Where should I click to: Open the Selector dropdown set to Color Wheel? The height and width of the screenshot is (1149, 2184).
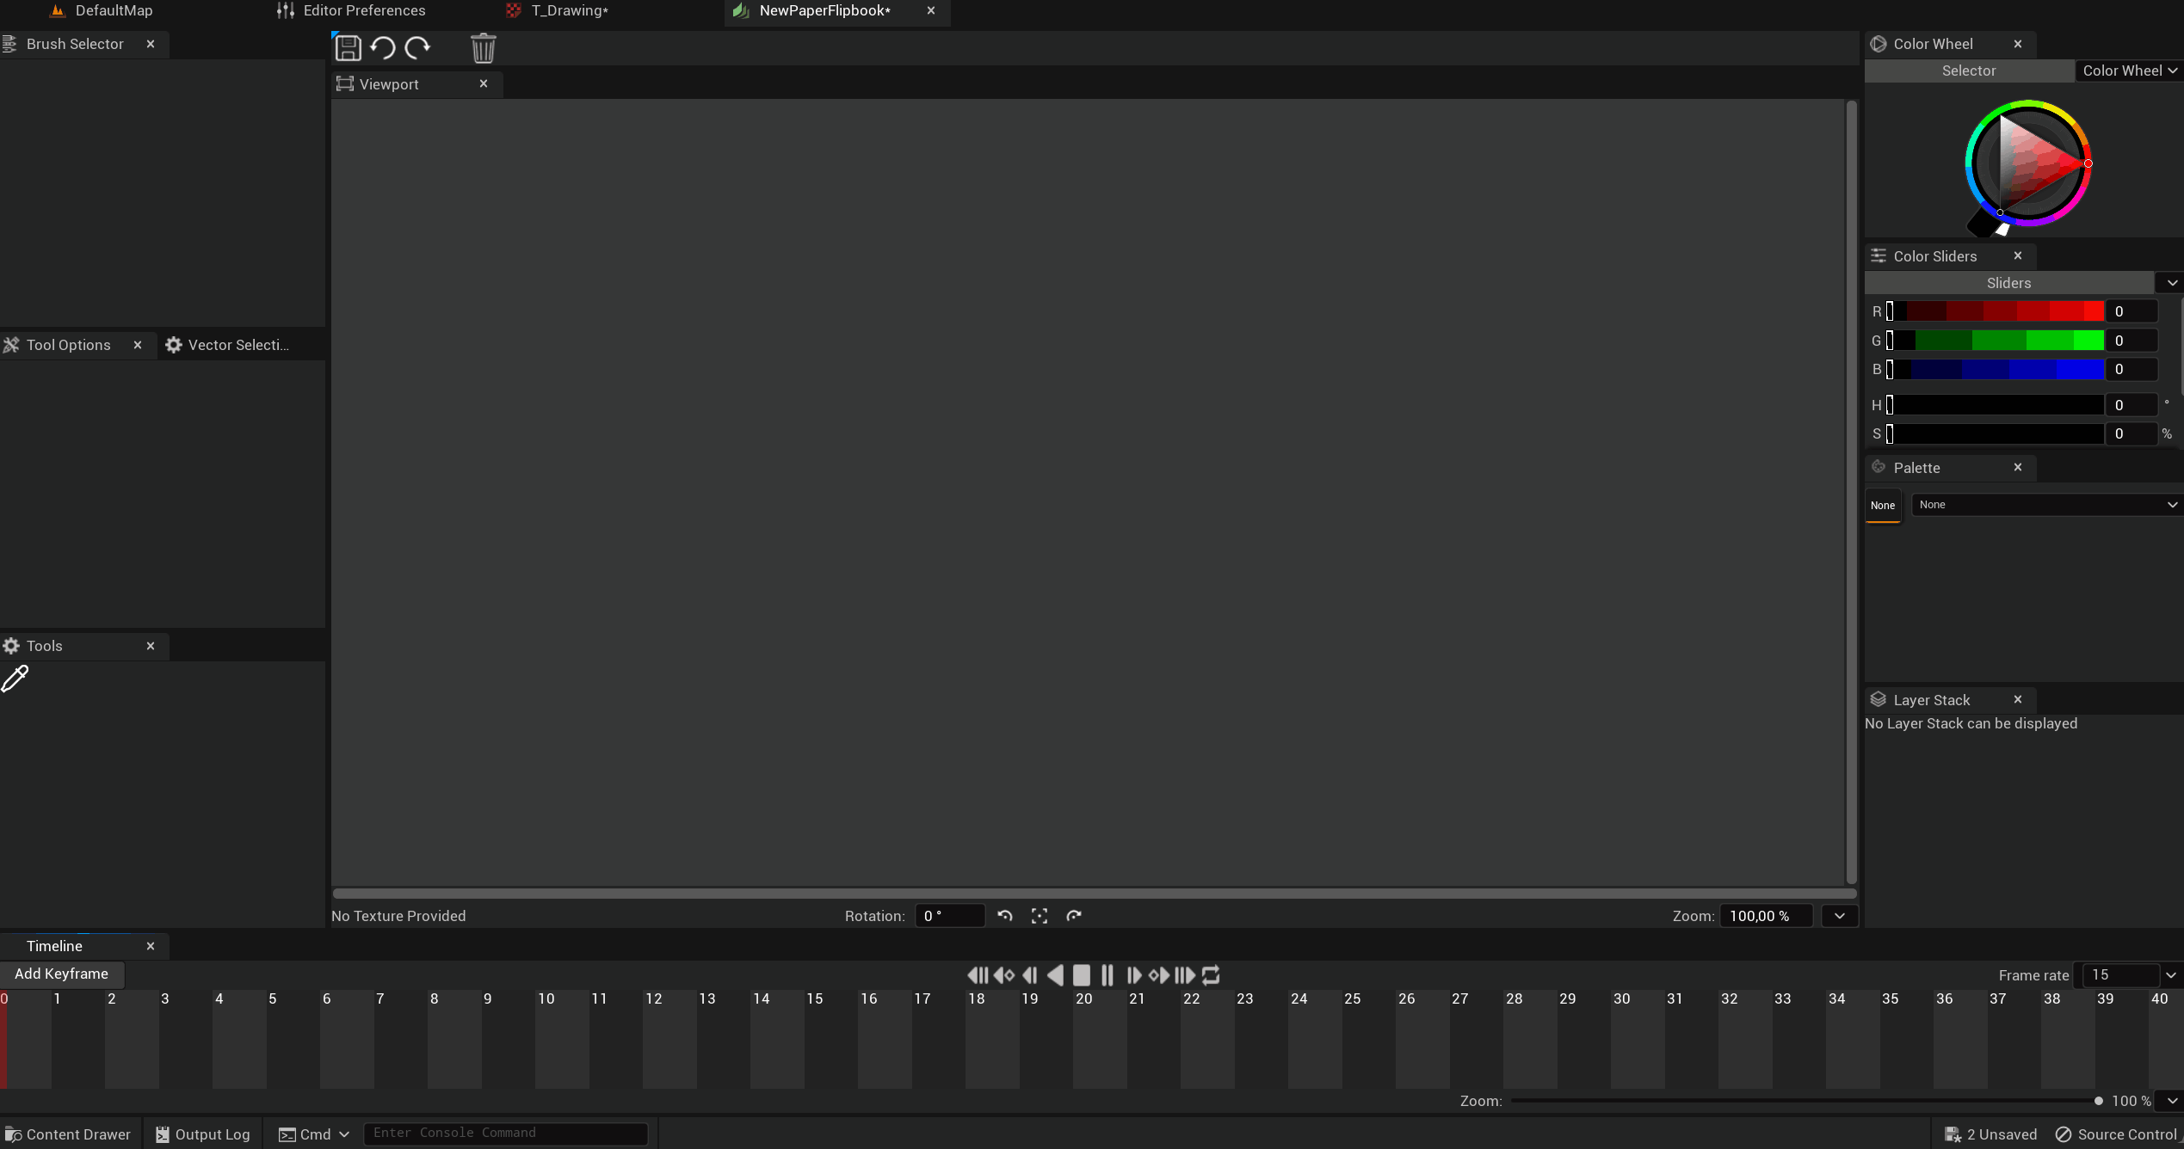2129,70
